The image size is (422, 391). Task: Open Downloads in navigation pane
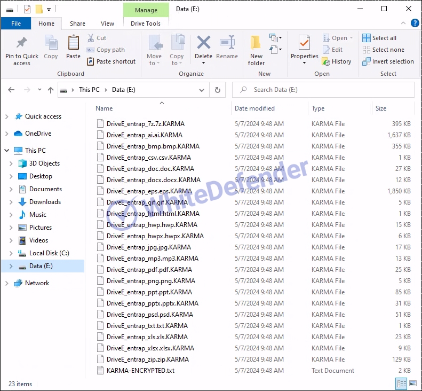45,202
